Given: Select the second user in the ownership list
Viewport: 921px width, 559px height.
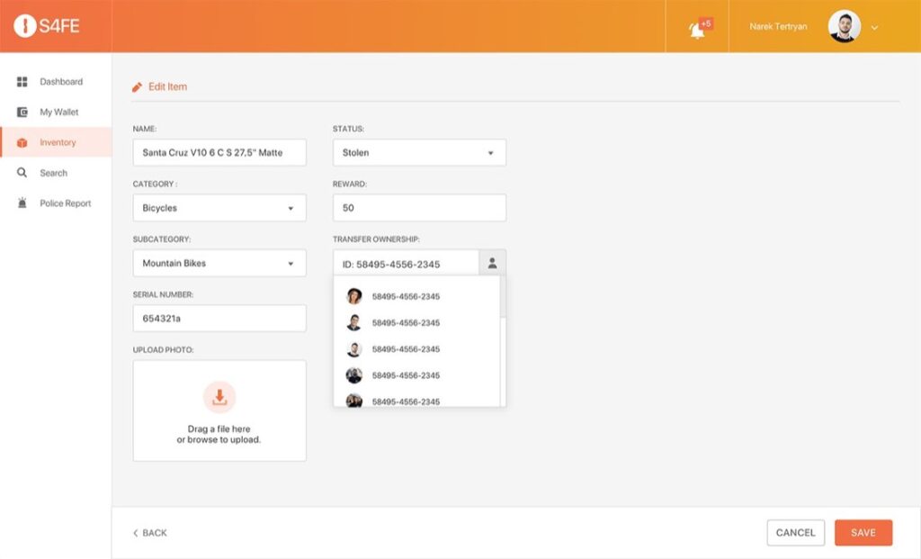Looking at the screenshot, I should coord(416,322).
